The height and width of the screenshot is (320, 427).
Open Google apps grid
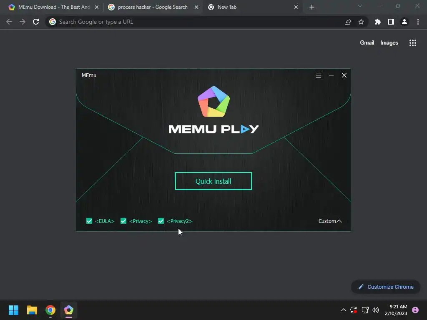(413, 43)
